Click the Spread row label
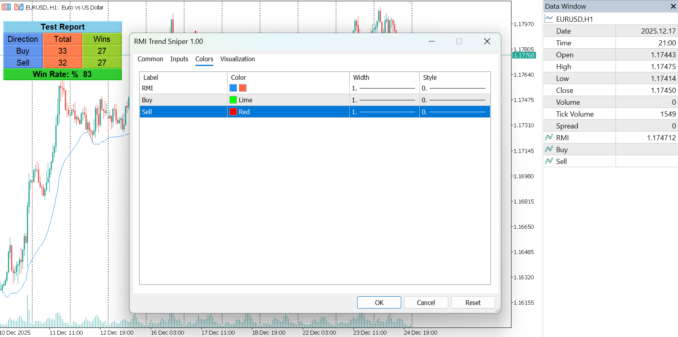Viewport: 678px width, 337px height. click(x=567, y=126)
